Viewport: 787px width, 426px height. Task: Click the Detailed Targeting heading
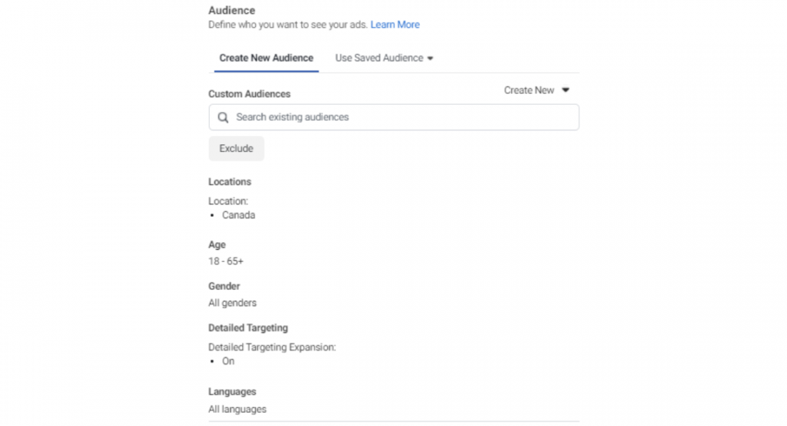(x=248, y=328)
